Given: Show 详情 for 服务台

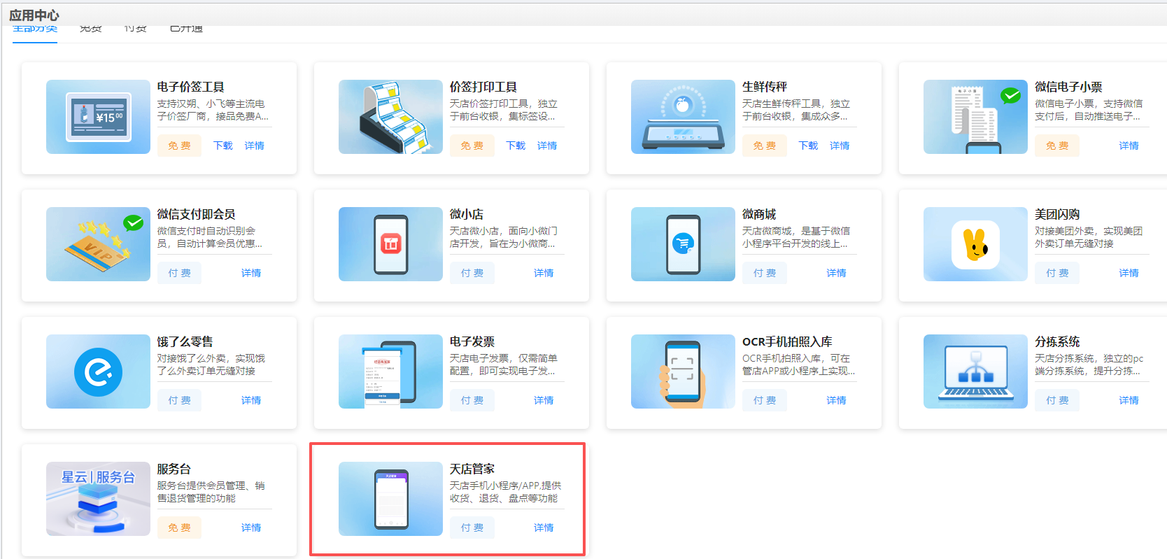Looking at the screenshot, I should tap(251, 528).
